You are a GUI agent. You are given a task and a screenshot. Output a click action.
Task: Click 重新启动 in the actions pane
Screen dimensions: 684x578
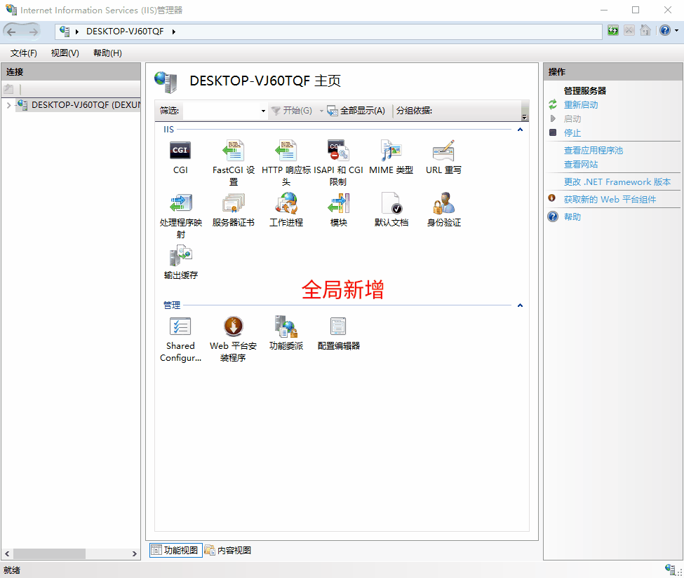point(581,105)
